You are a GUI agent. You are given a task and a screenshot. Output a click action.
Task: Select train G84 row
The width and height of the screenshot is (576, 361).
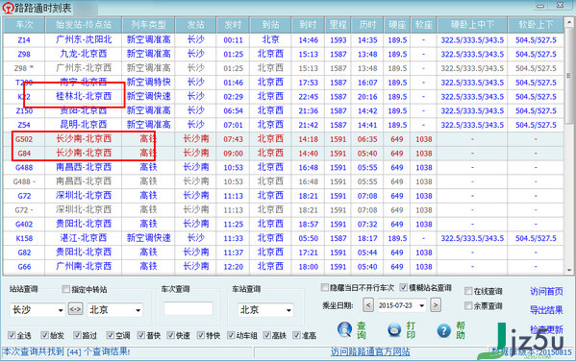coord(283,154)
